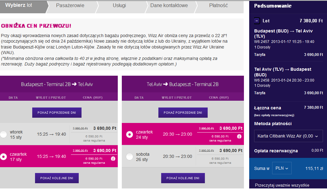This screenshot has height=190, width=327.
Task: Click Przeczytaj uważnie wszystkie text
Action: click(282, 185)
